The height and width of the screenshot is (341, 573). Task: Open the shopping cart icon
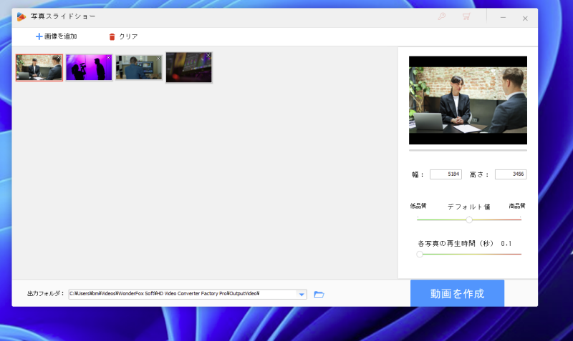466,16
